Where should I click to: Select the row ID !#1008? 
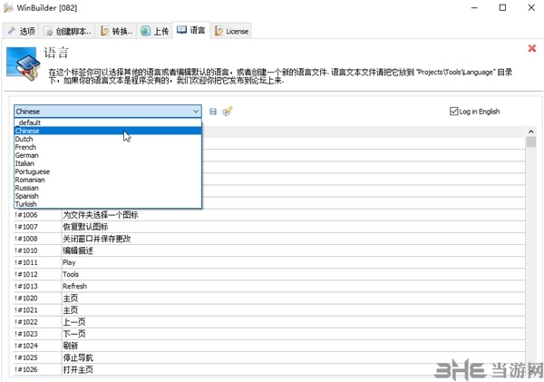pyautogui.click(x=38, y=239)
